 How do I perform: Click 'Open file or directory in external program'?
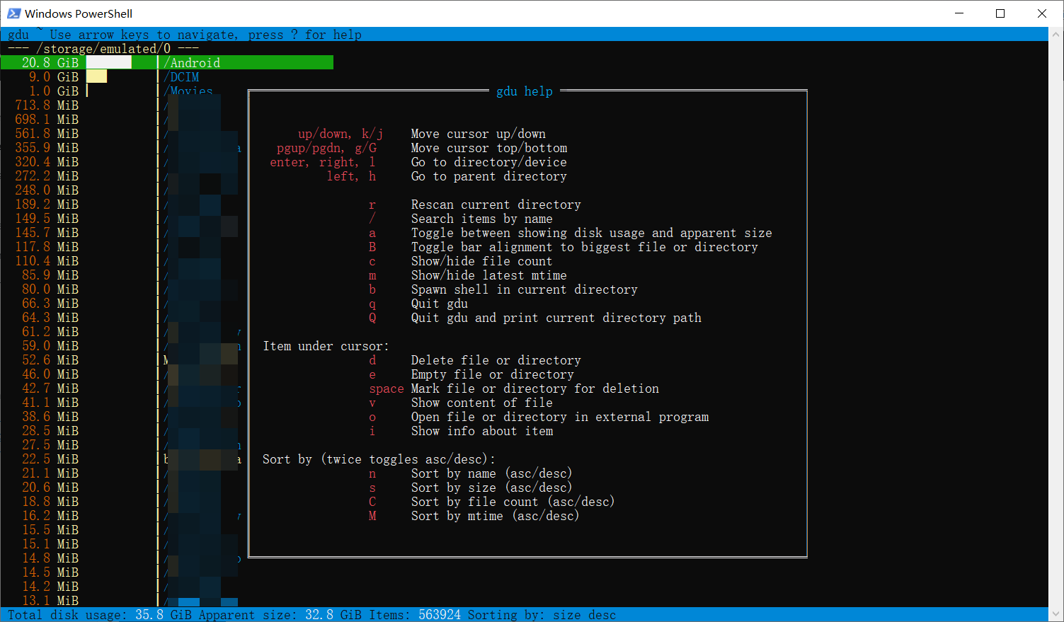tap(560, 417)
